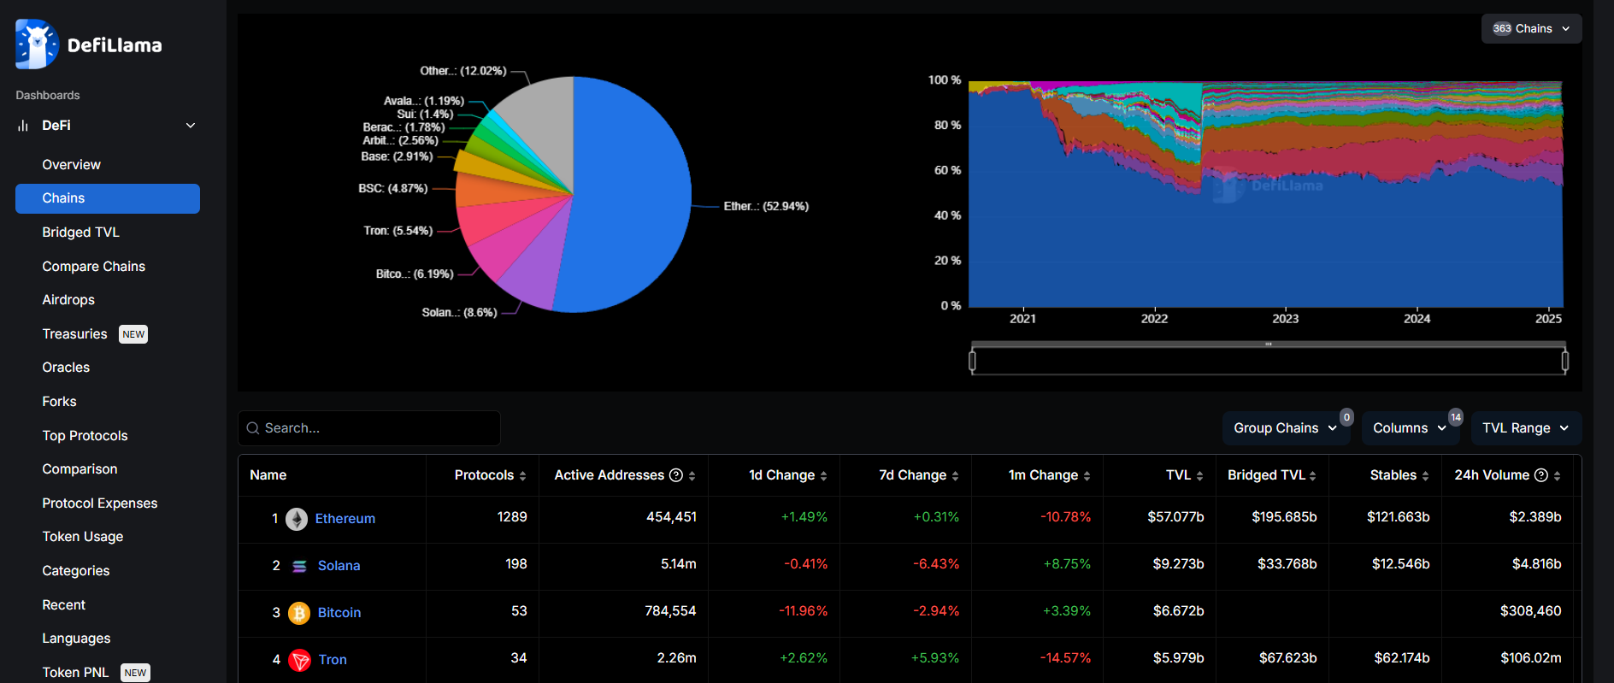This screenshot has height=683, width=1614.
Task: Open the Ethereum chain link
Action: (x=345, y=519)
